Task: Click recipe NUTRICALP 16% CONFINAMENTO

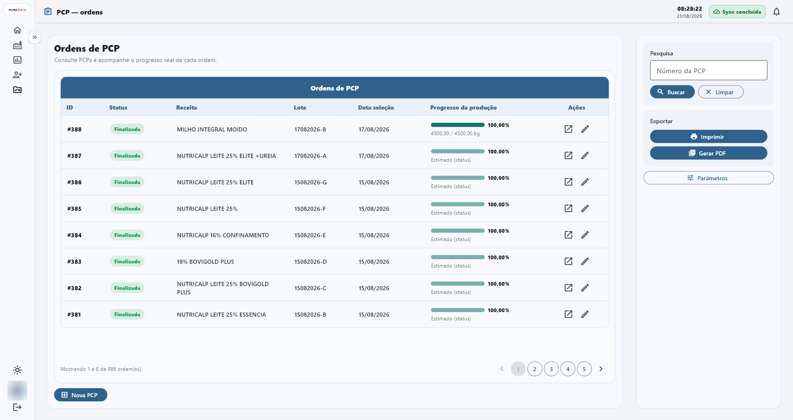Action: pos(223,235)
